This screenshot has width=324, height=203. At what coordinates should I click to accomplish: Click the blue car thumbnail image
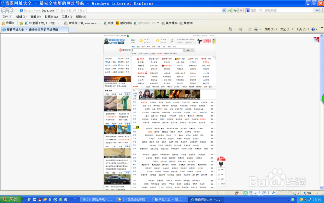[117, 179]
